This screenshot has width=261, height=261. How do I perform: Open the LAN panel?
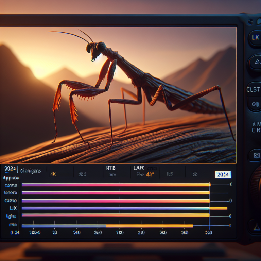coord(139,168)
